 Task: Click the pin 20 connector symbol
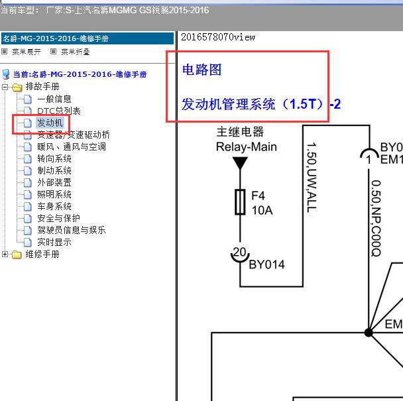pyautogui.click(x=240, y=254)
